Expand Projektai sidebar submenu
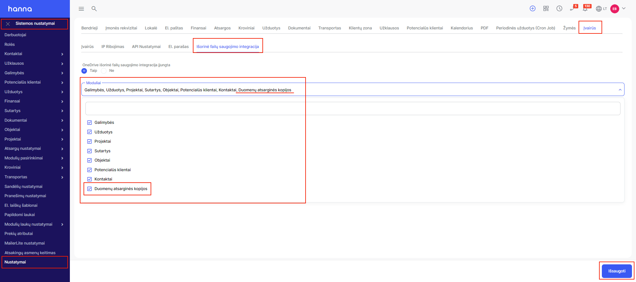Screen dimensions: 636x282 62,140
